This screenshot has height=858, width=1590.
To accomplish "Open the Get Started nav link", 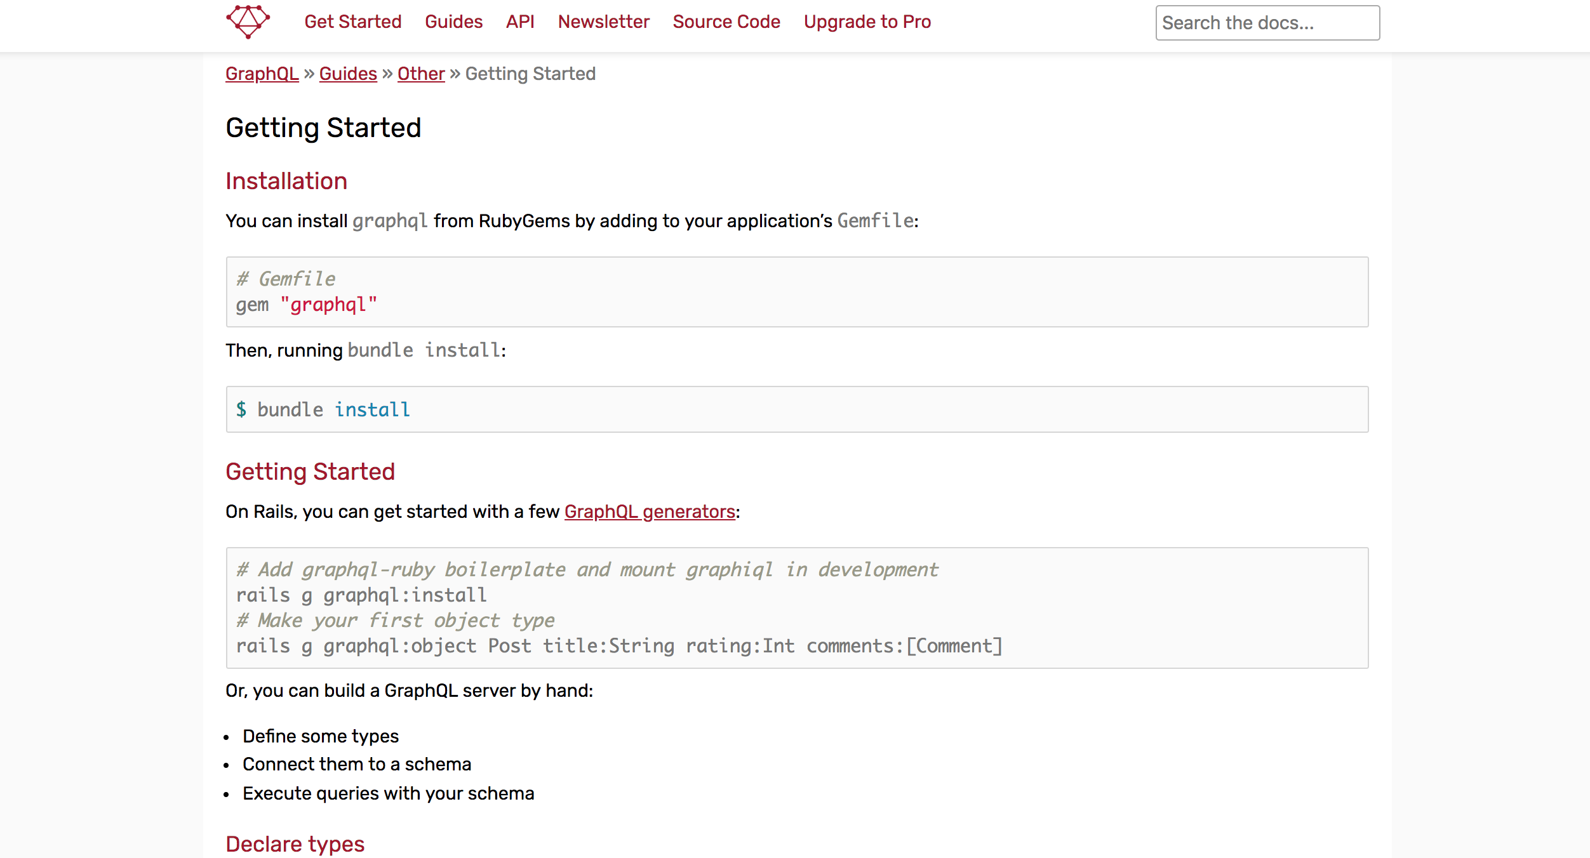I will coord(353,22).
